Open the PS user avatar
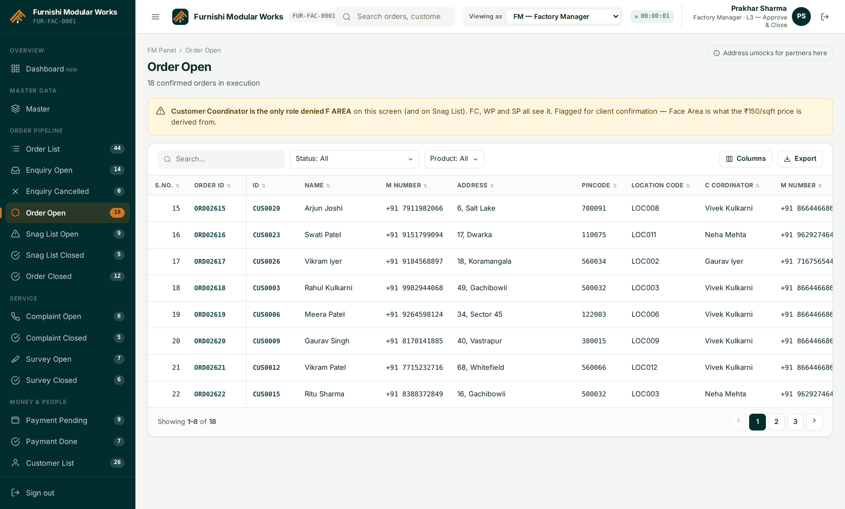The width and height of the screenshot is (845, 509). click(x=801, y=17)
